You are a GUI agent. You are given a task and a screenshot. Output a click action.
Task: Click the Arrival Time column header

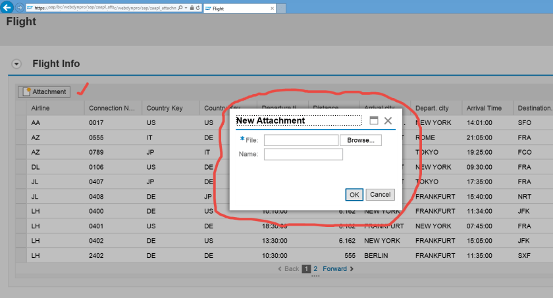484,109
